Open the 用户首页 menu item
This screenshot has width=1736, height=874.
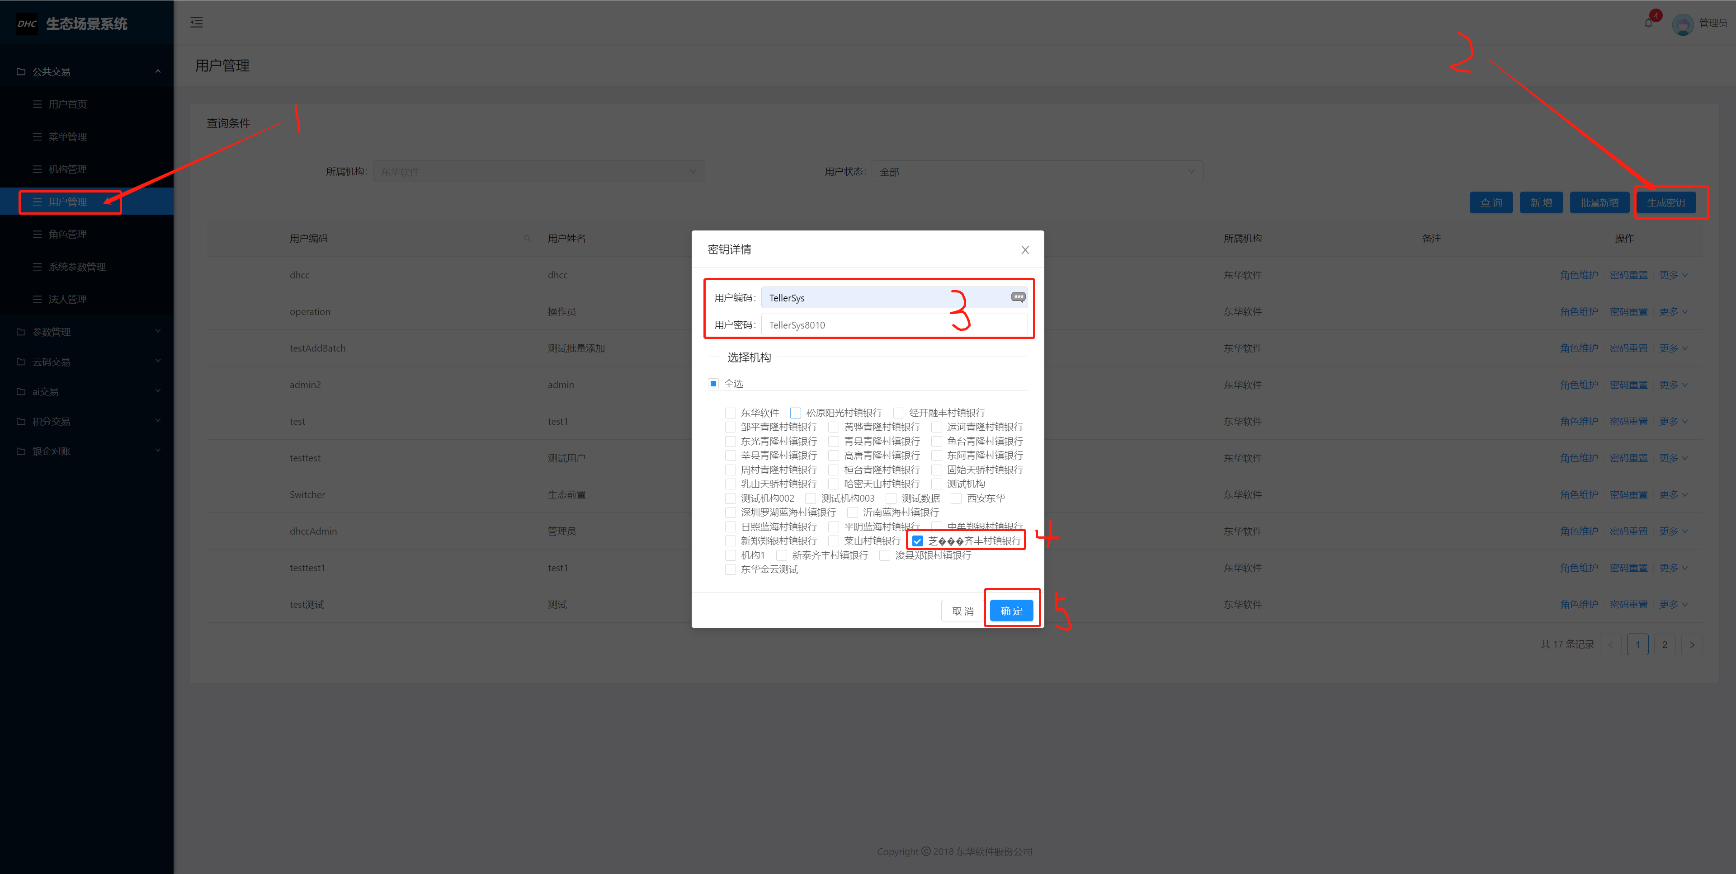pyautogui.click(x=87, y=104)
